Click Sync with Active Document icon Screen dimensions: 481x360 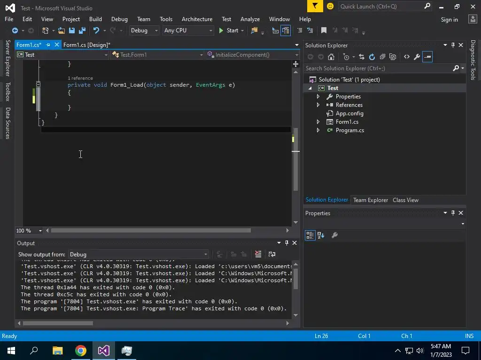[362, 57]
